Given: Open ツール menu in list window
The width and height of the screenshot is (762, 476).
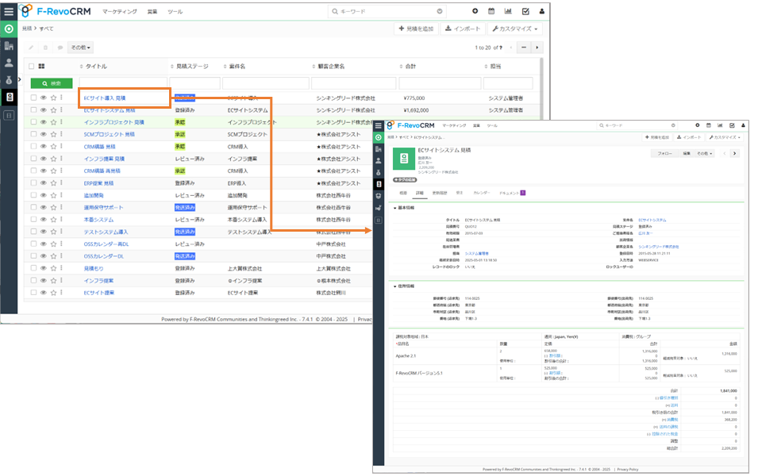Looking at the screenshot, I should (x=175, y=12).
